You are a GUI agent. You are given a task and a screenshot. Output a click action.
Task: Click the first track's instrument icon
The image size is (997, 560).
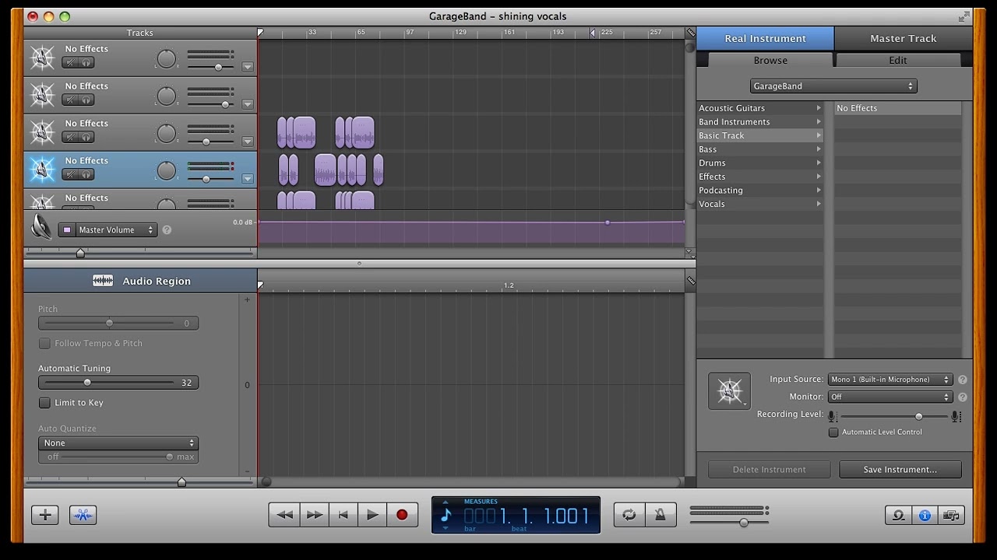(x=42, y=58)
